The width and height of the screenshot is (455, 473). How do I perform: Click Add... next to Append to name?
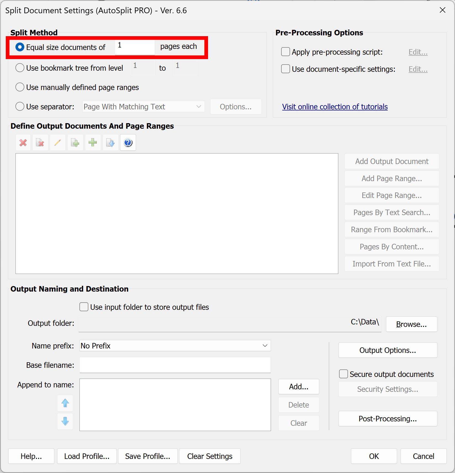point(299,387)
